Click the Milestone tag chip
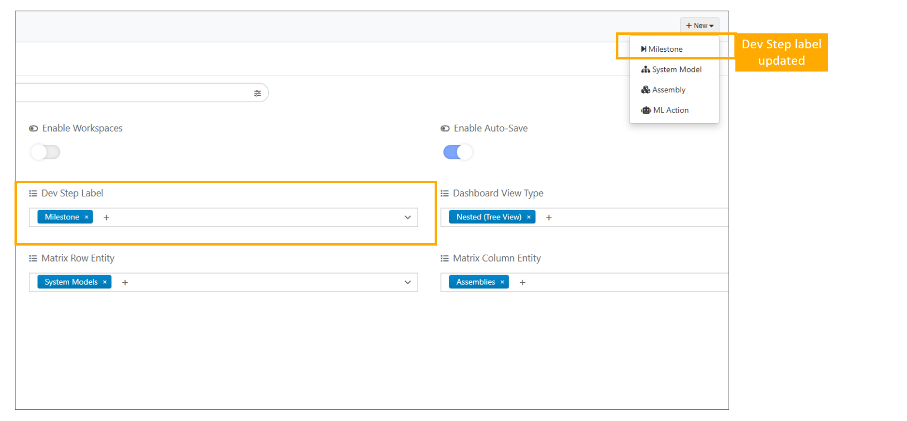Image resolution: width=907 pixels, height=421 pixels. [62, 217]
